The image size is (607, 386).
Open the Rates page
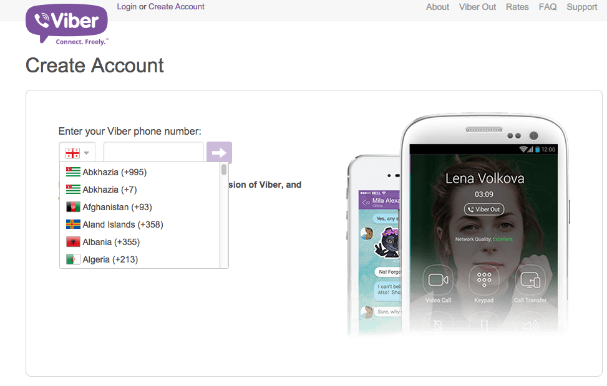[517, 7]
